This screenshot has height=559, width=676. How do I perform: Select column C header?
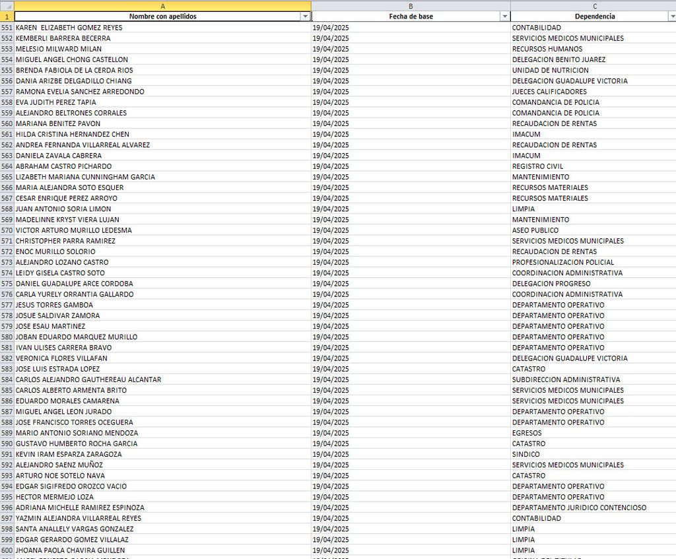pyautogui.click(x=593, y=6)
